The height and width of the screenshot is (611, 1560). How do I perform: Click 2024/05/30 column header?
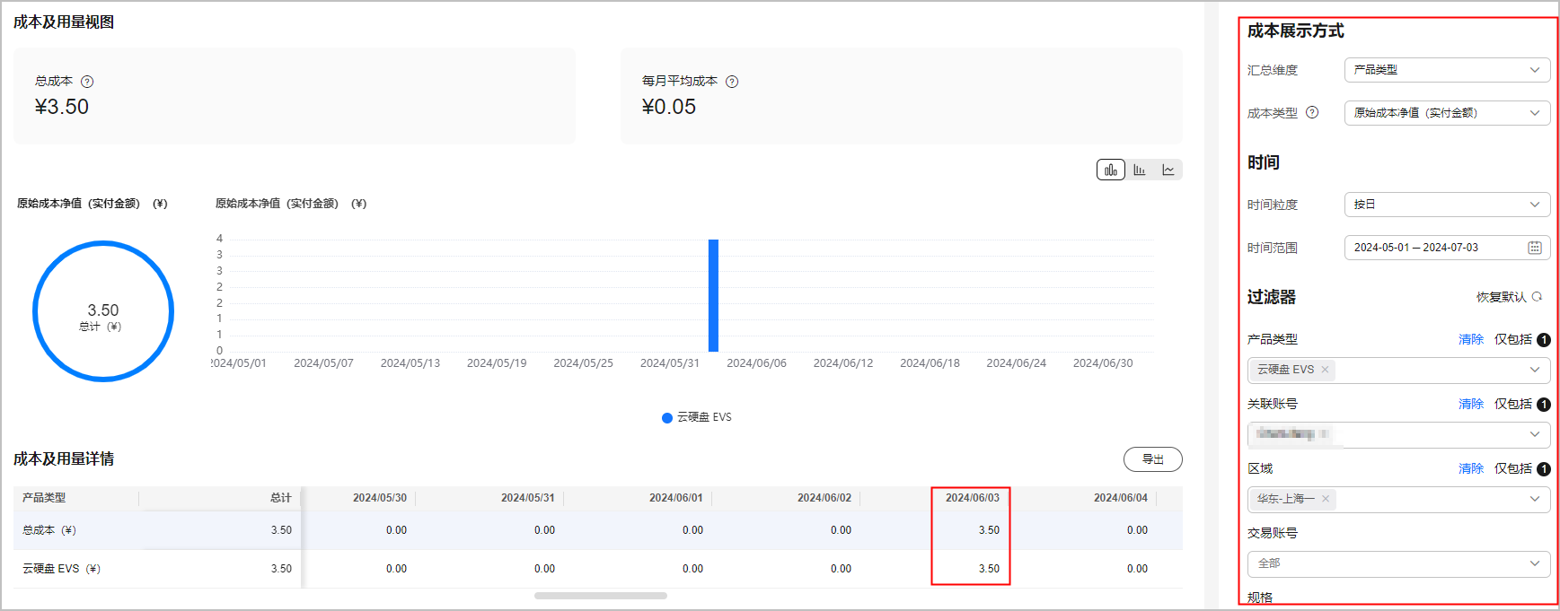point(380,498)
